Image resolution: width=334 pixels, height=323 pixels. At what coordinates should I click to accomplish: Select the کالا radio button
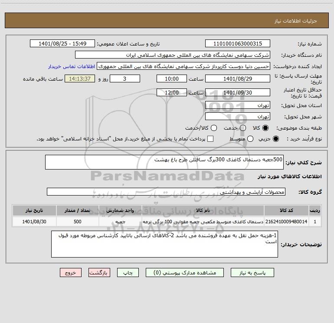[265, 128]
